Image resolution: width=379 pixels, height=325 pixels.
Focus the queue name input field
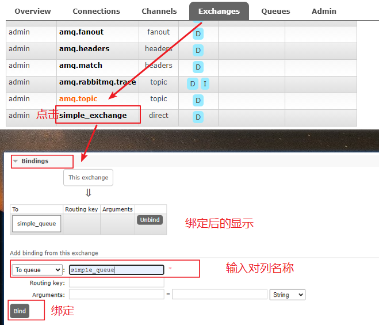pyautogui.click(x=117, y=270)
